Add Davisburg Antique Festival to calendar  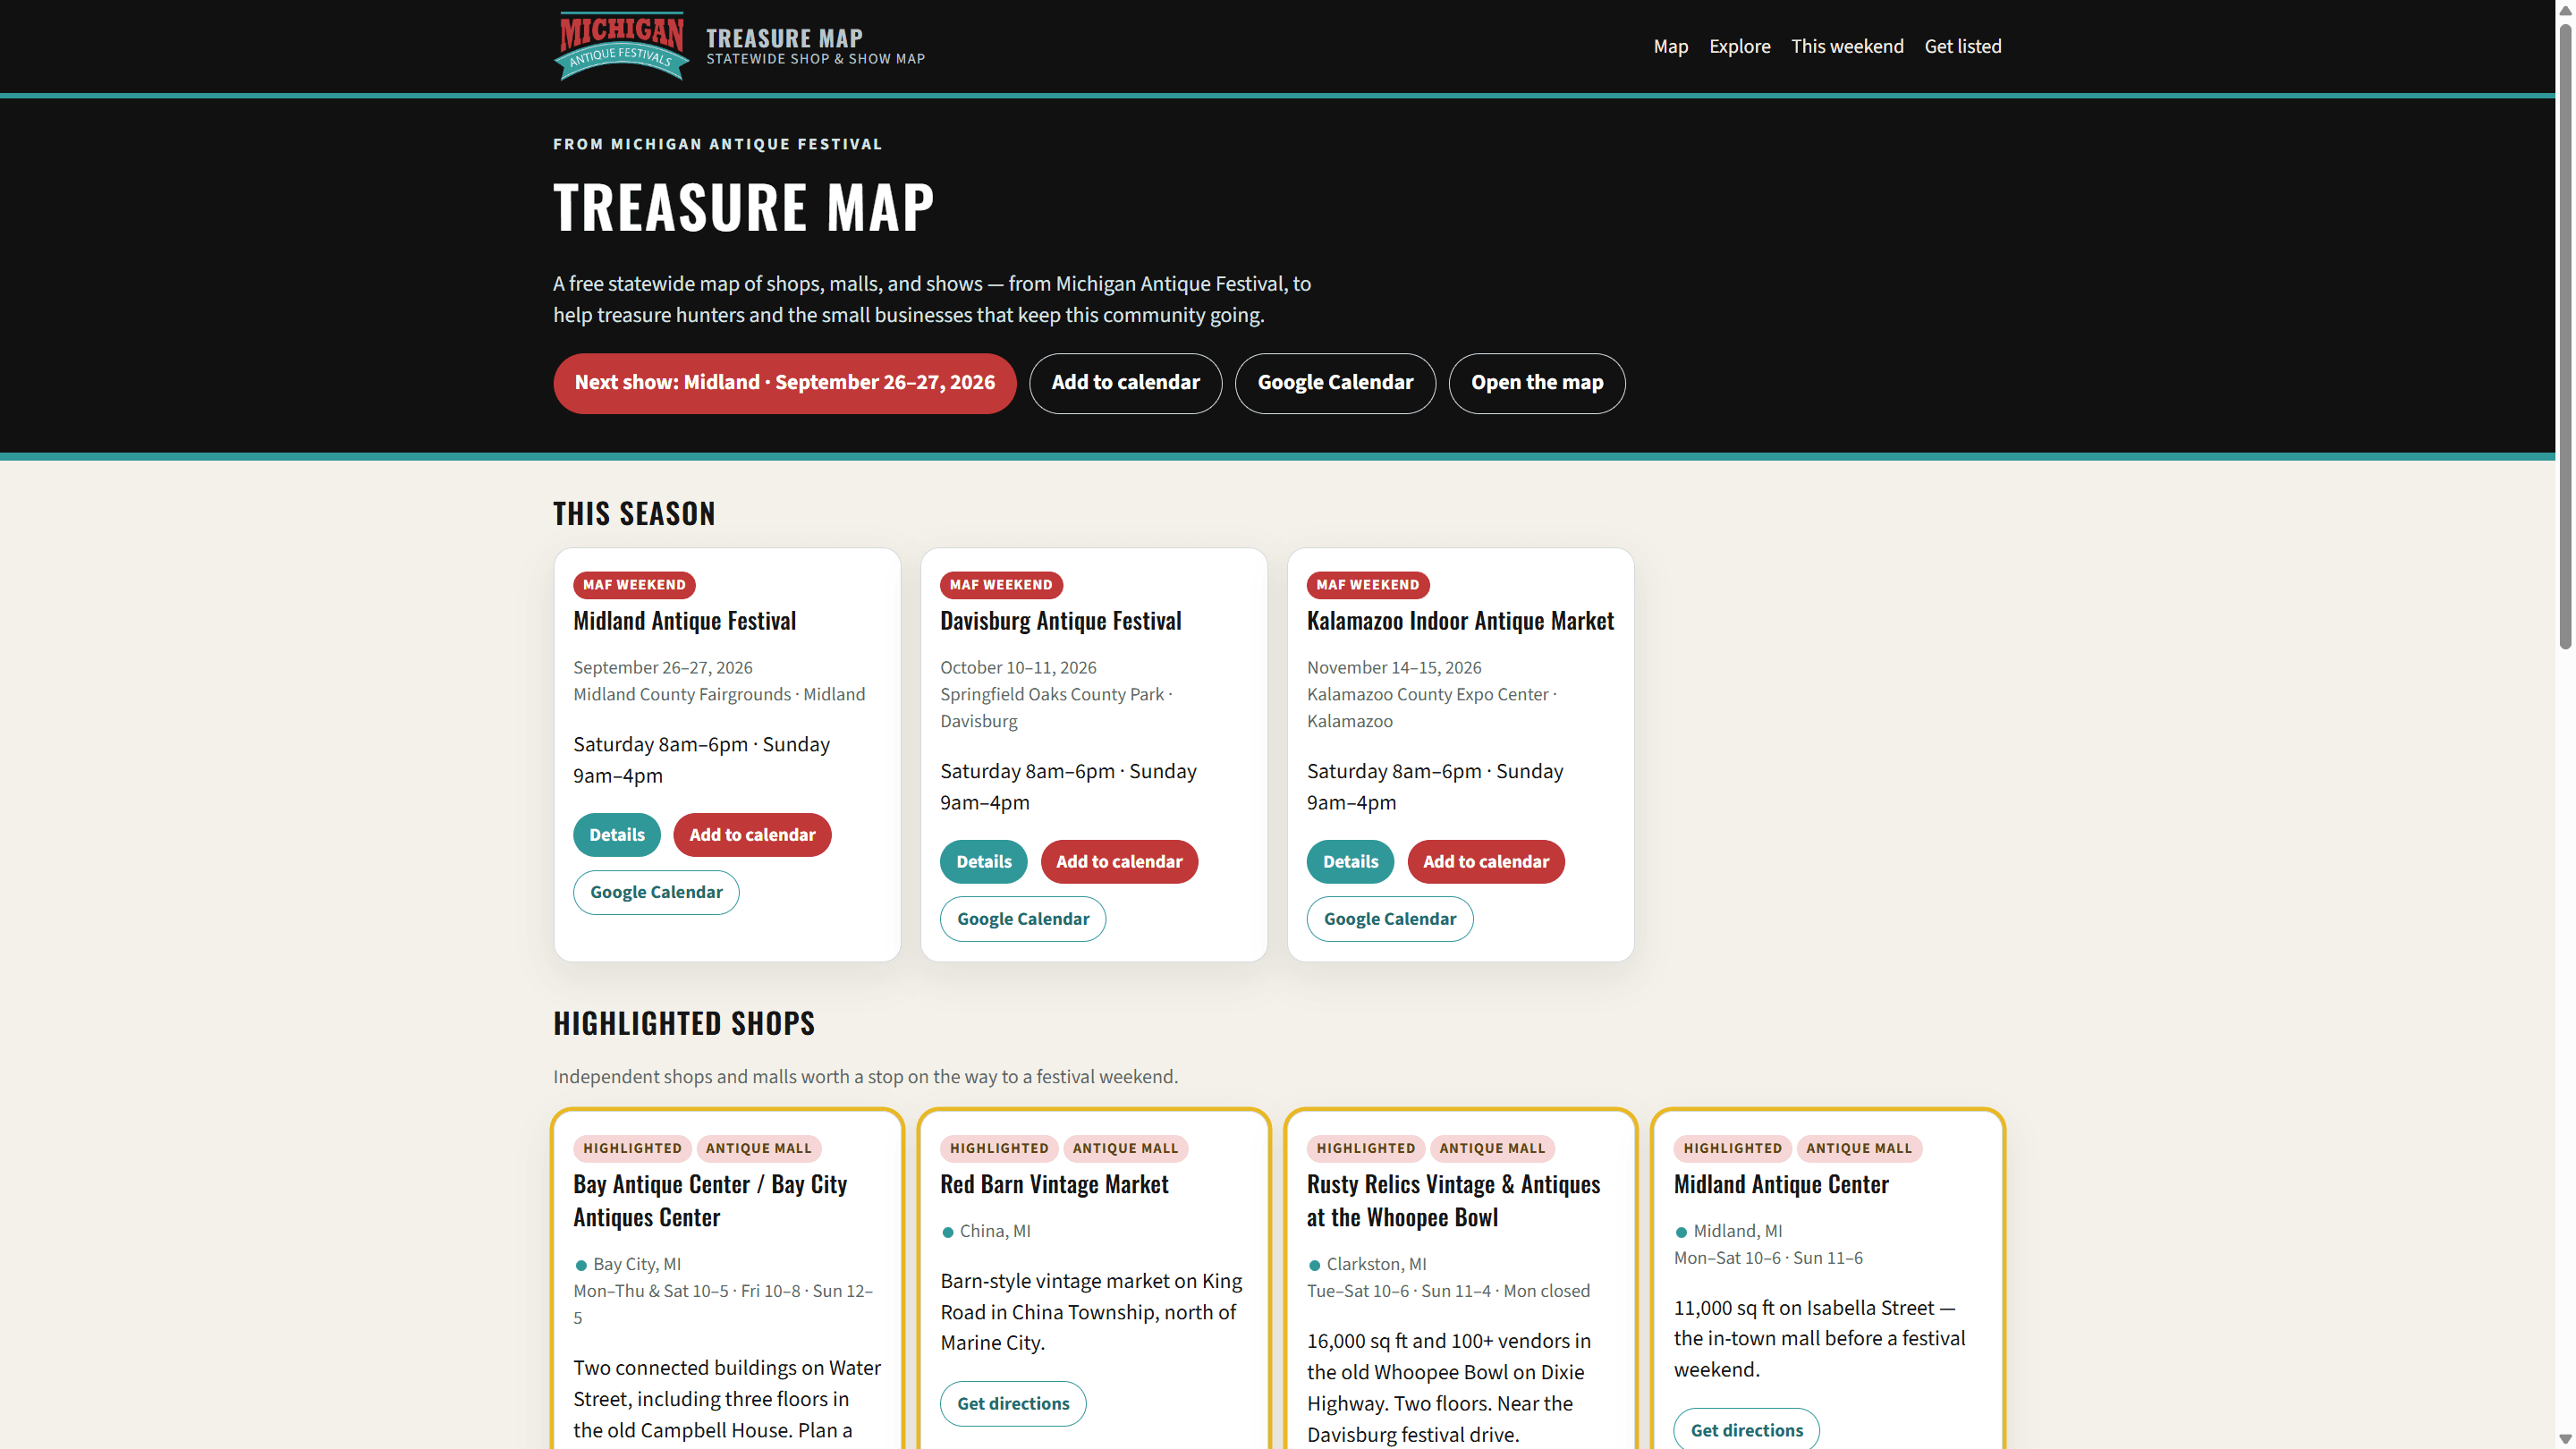1119,862
